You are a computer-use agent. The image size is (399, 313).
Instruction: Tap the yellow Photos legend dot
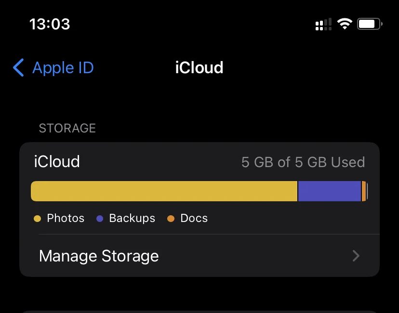[x=38, y=219]
